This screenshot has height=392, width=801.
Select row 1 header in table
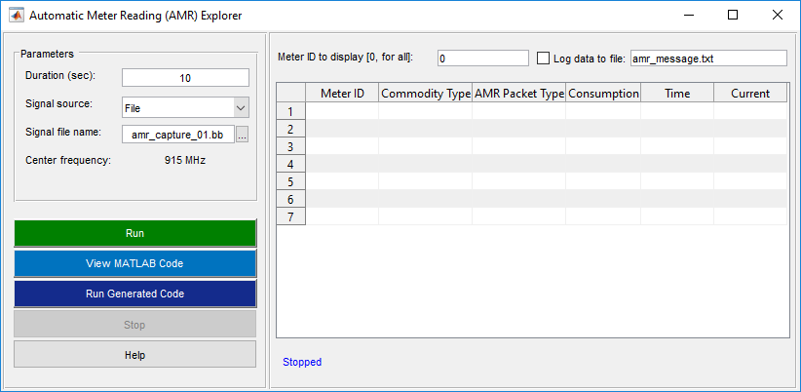pyautogui.click(x=290, y=111)
